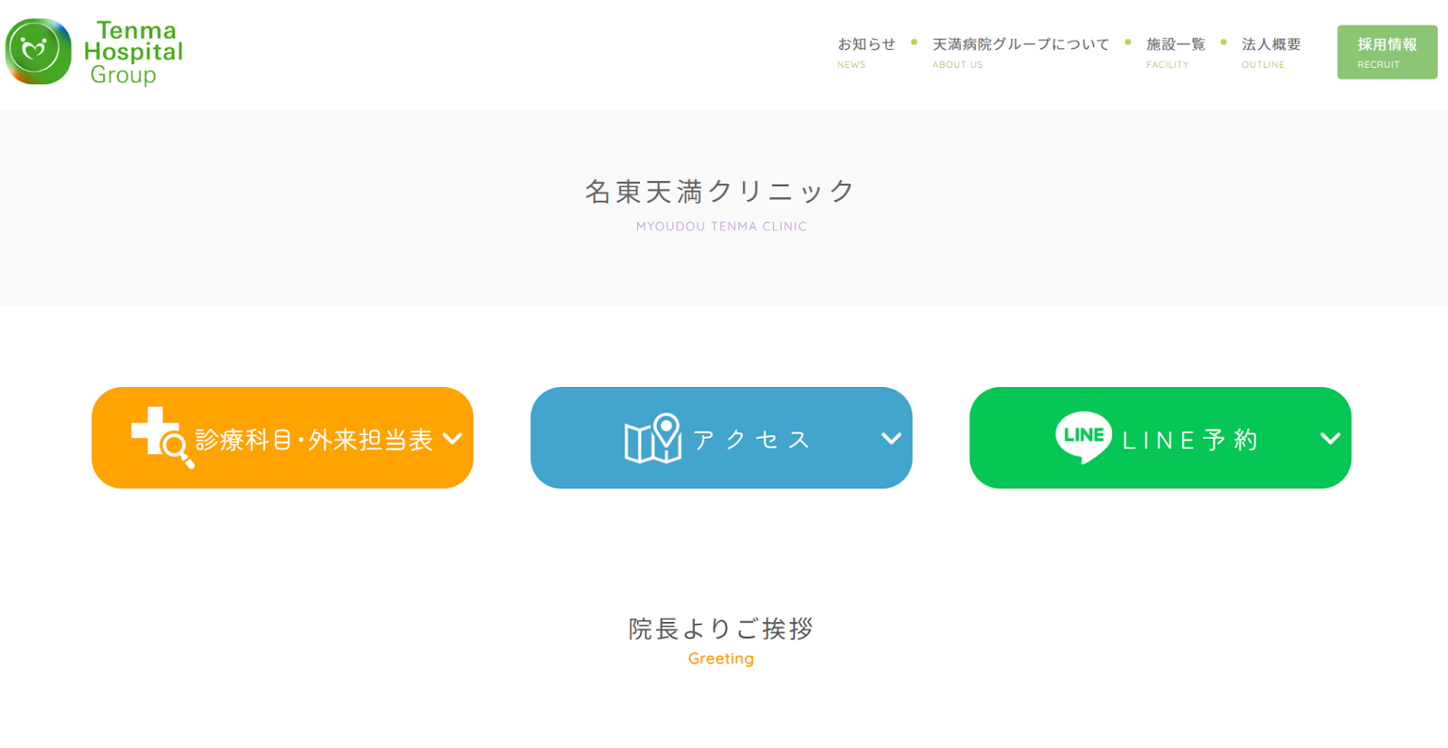Expand the LINE予約 chevron arrow
The height and width of the screenshot is (748, 1448).
(1330, 439)
